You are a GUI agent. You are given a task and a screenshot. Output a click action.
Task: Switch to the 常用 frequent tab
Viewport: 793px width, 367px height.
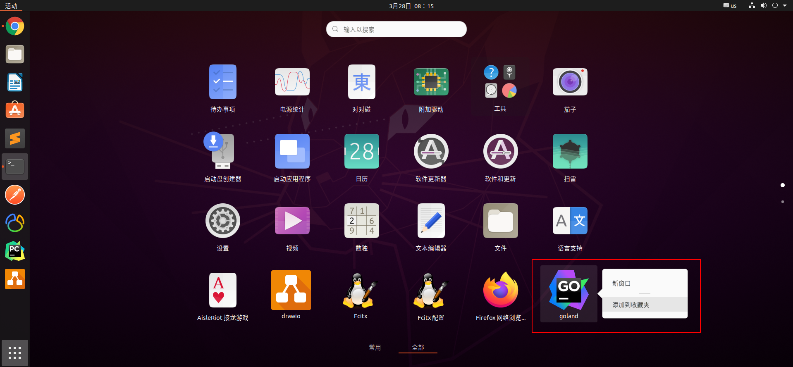pyautogui.click(x=375, y=348)
